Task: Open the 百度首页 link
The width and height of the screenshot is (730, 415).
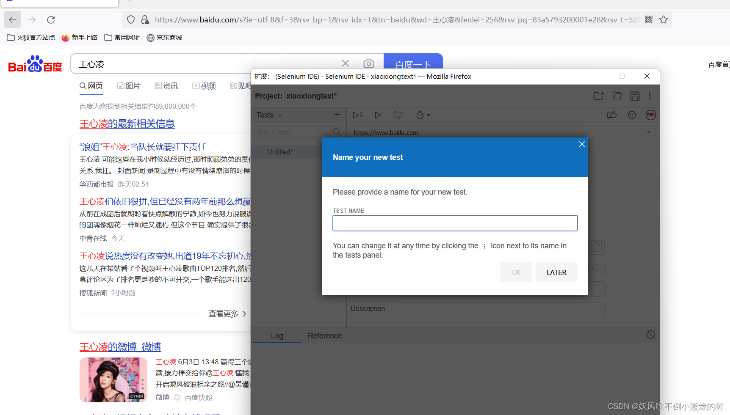Action: click(x=719, y=64)
